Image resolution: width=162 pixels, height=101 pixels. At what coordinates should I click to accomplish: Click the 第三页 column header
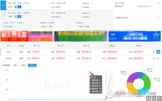tap(86, 46)
